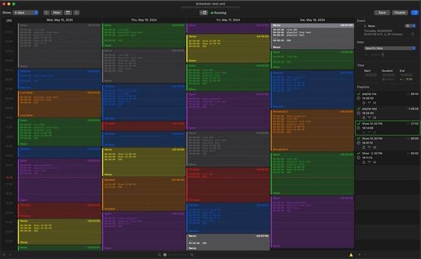Click the clock icon of Show 2:30 PM
The height and width of the screenshot is (259, 421).
coord(359,158)
